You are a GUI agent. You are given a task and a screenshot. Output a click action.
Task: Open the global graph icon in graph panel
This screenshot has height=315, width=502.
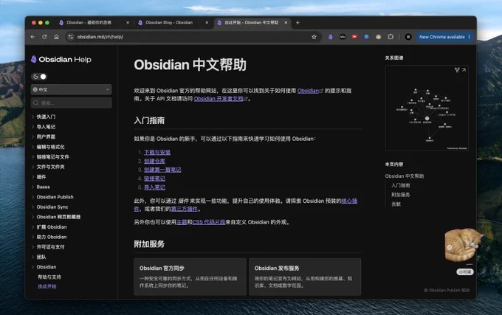tap(457, 70)
